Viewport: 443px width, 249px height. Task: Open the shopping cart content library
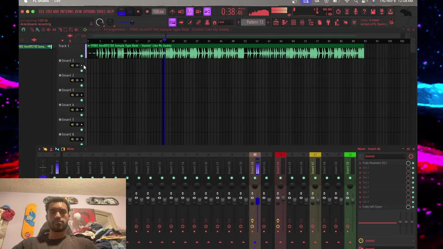coord(354,22)
